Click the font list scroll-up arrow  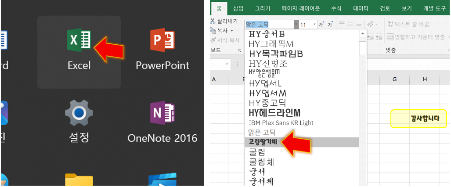point(362,34)
